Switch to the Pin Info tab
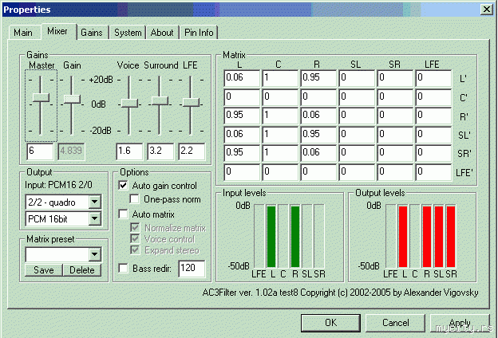This screenshot has height=338, width=498. pyautogui.click(x=199, y=33)
